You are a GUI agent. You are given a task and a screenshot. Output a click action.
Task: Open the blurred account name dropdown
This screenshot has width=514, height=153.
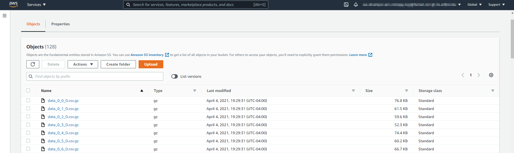tap(411, 5)
